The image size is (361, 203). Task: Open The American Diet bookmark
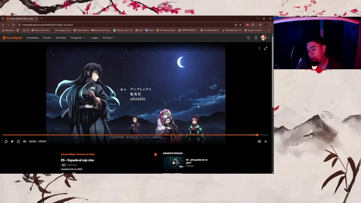(x=166, y=30)
